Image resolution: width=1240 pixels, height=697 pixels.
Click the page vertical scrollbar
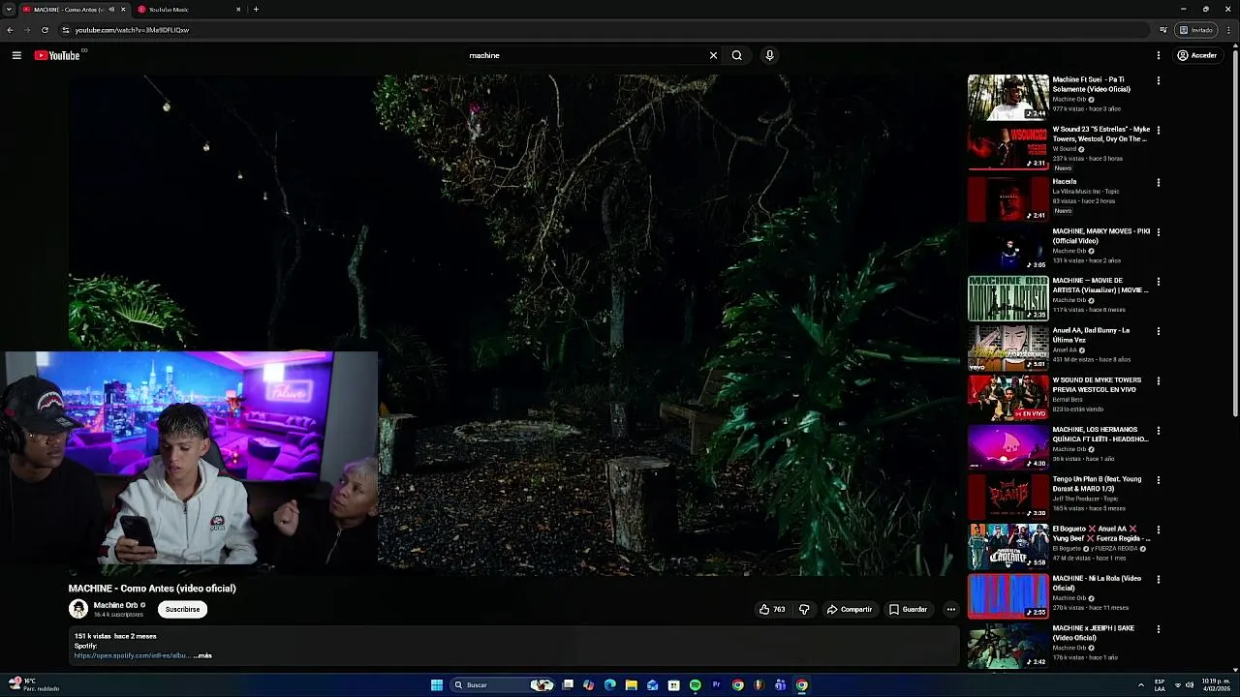click(x=1234, y=232)
